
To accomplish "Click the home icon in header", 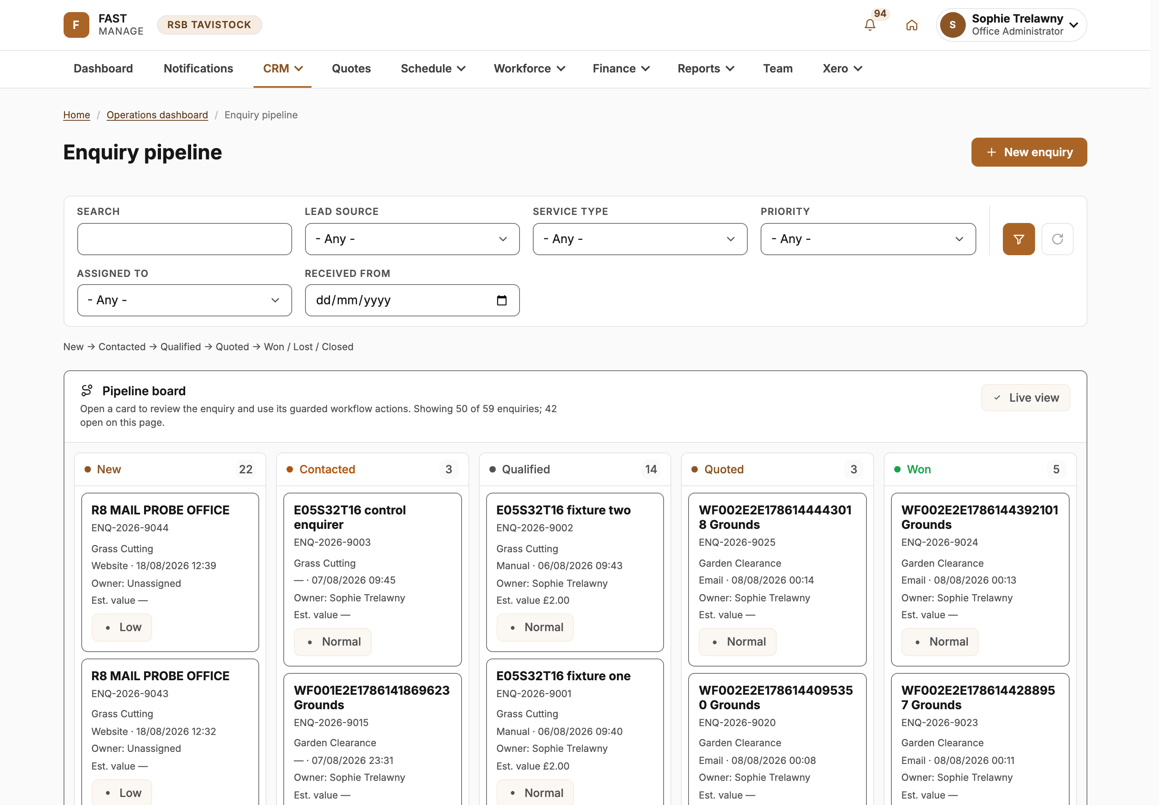I will pyautogui.click(x=912, y=25).
